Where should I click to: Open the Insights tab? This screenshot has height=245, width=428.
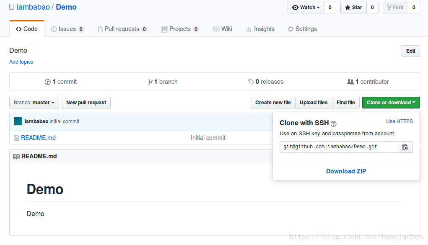(x=260, y=29)
